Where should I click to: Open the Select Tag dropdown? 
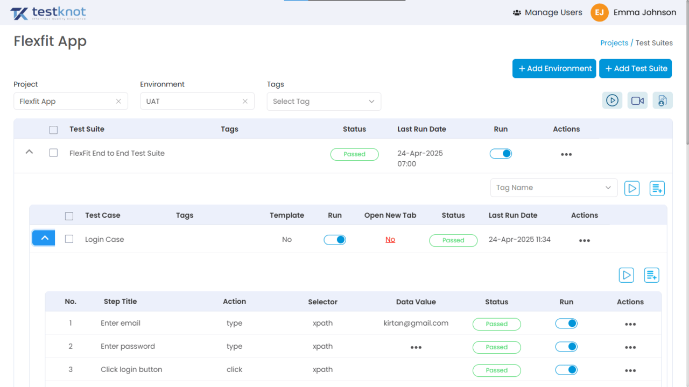[324, 102]
